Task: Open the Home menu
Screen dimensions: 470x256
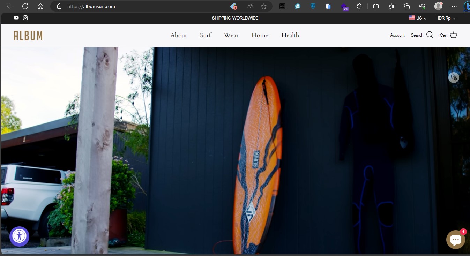Action: coord(260,35)
